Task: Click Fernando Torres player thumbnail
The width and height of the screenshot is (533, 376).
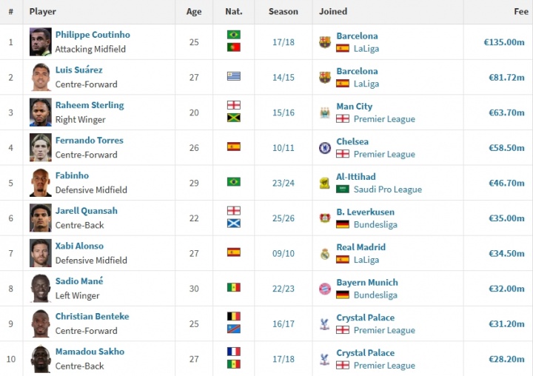Action: (x=41, y=148)
